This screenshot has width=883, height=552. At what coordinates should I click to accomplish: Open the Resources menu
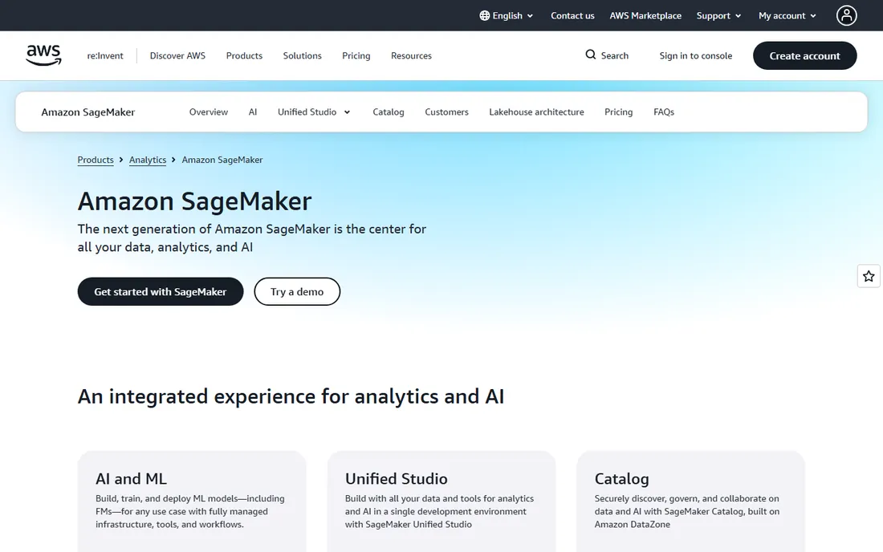[x=411, y=55]
